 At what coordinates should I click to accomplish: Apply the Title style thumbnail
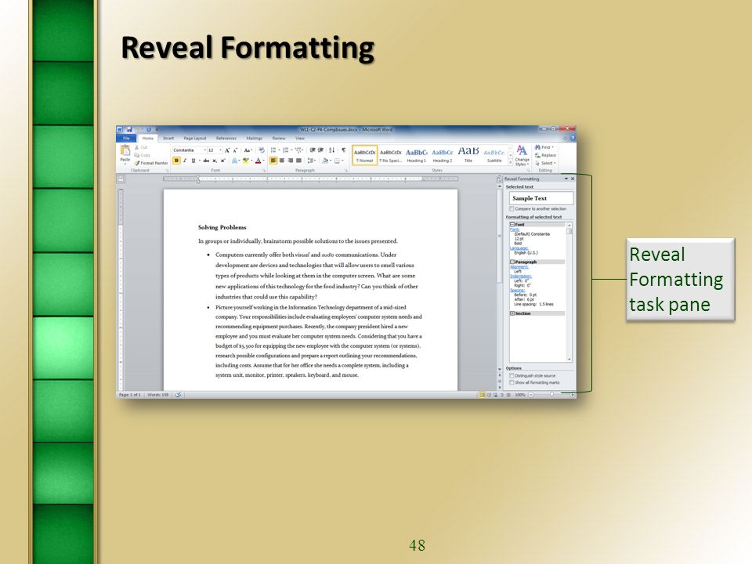click(468, 155)
